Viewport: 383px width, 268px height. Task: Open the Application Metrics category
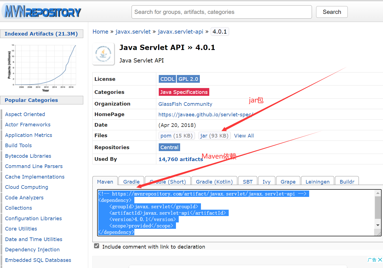click(x=29, y=135)
